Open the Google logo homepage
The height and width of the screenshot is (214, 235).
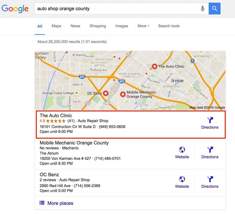tap(15, 9)
